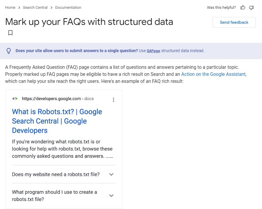This screenshot has width=262, height=209.
Task: Click 'docs' in the example result's URL path
Action: coord(89,99)
